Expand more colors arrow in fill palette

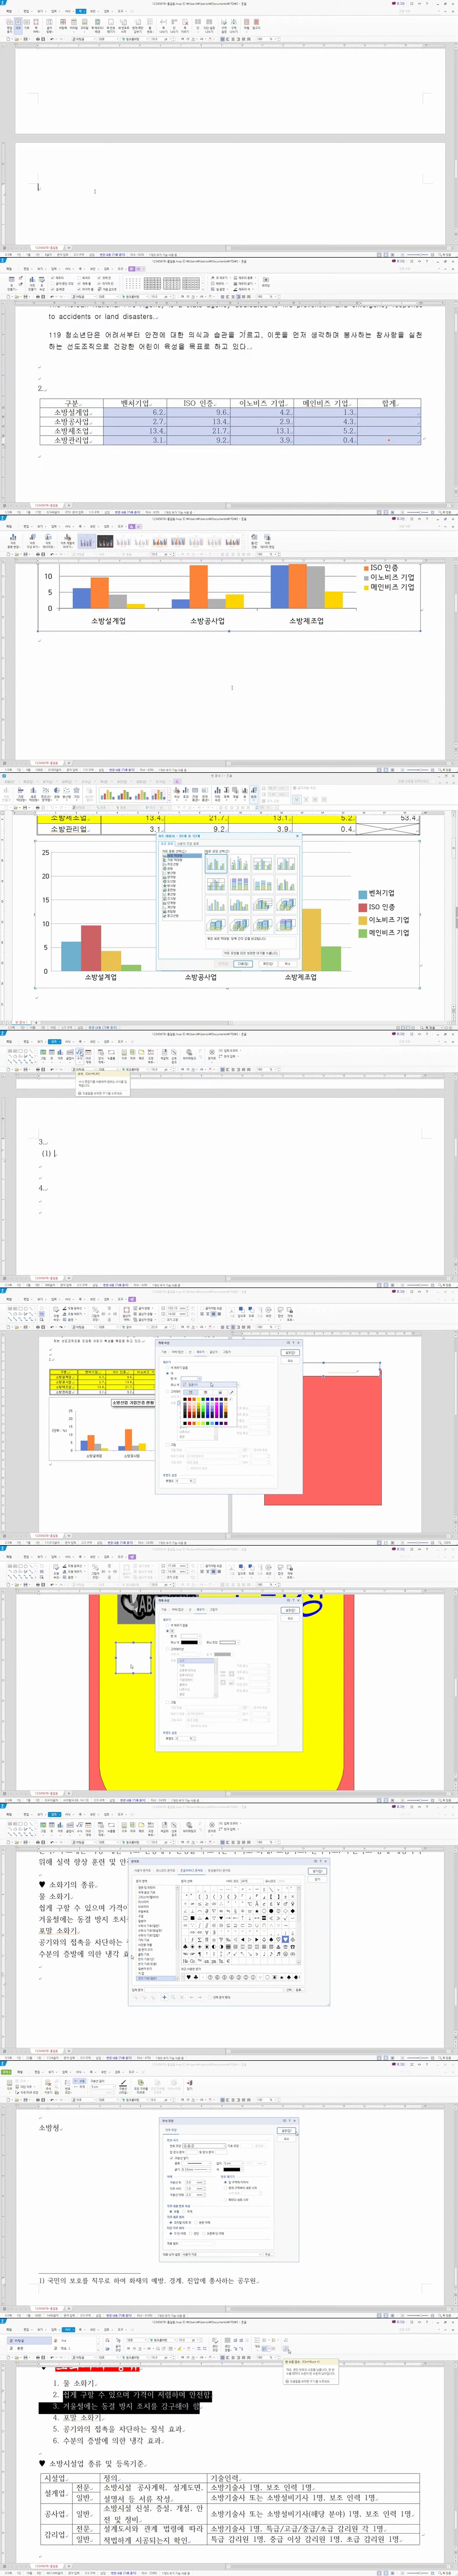pyautogui.click(x=231, y=1399)
